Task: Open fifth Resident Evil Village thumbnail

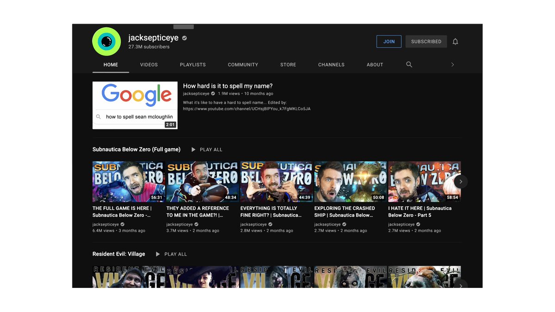Action: click(x=425, y=277)
